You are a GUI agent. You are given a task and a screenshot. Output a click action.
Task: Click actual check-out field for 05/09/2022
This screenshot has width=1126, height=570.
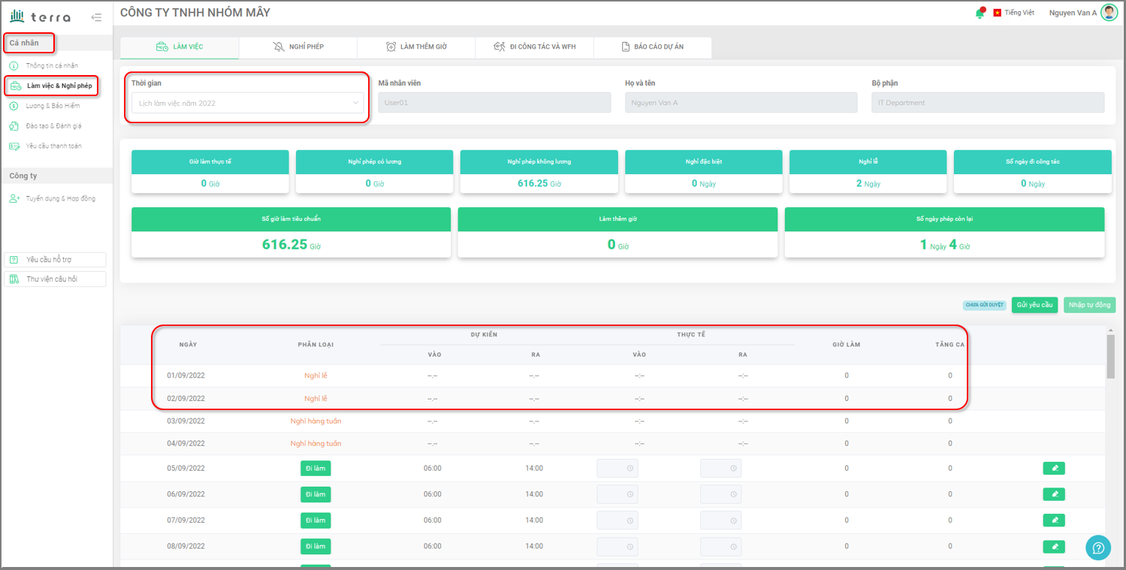click(721, 469)
